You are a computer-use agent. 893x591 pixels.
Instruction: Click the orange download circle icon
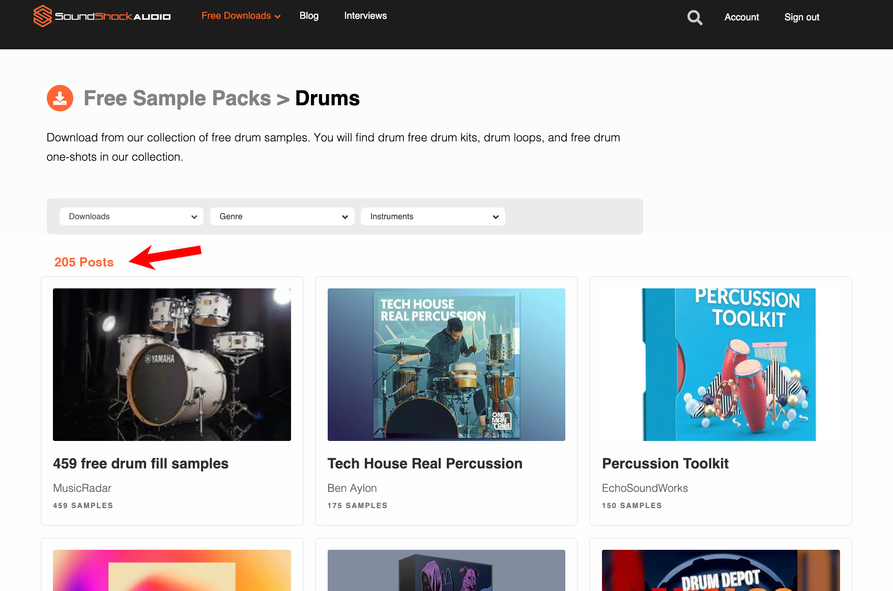[x=60, y=98]
